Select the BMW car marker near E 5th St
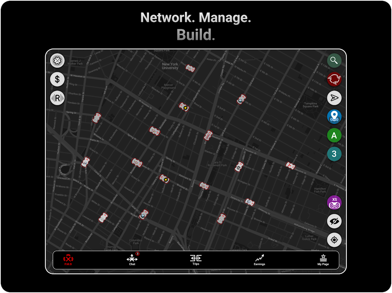The width and height of the screenshot is (392, 293). pos(241,99)
